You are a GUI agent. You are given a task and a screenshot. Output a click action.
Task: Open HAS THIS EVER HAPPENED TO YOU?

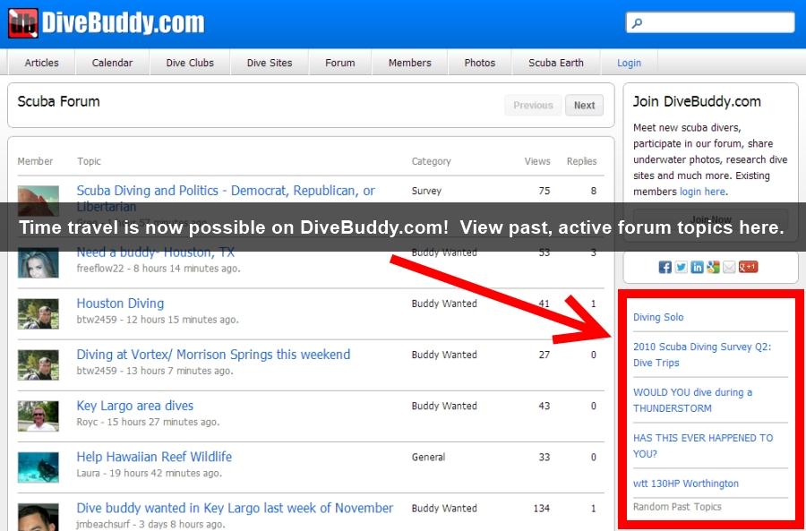click(x=703, y=446)
